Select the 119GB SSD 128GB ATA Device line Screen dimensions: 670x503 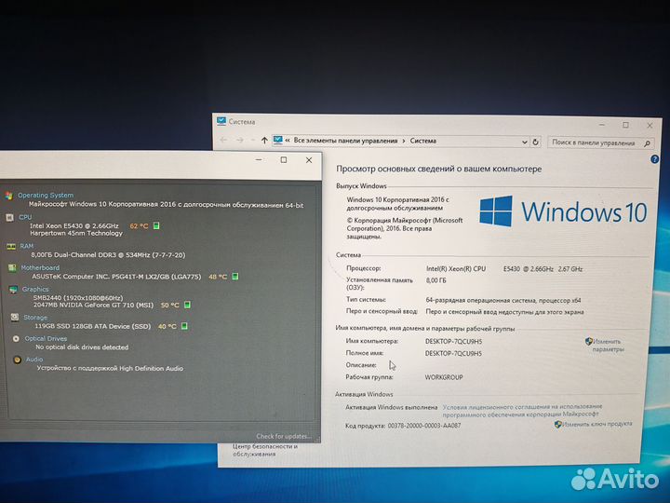[x=93, y=326]
